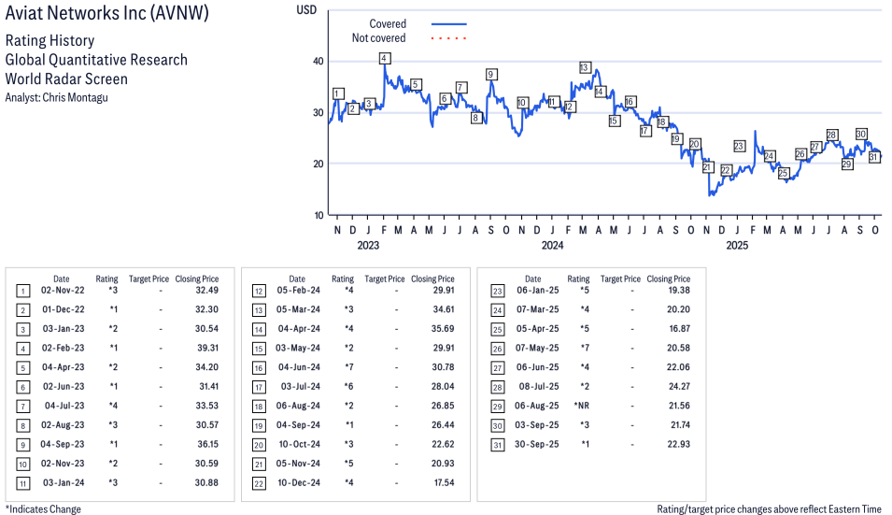Click the 2024 year label on the axis
The image size is (892, 515).
553,246
